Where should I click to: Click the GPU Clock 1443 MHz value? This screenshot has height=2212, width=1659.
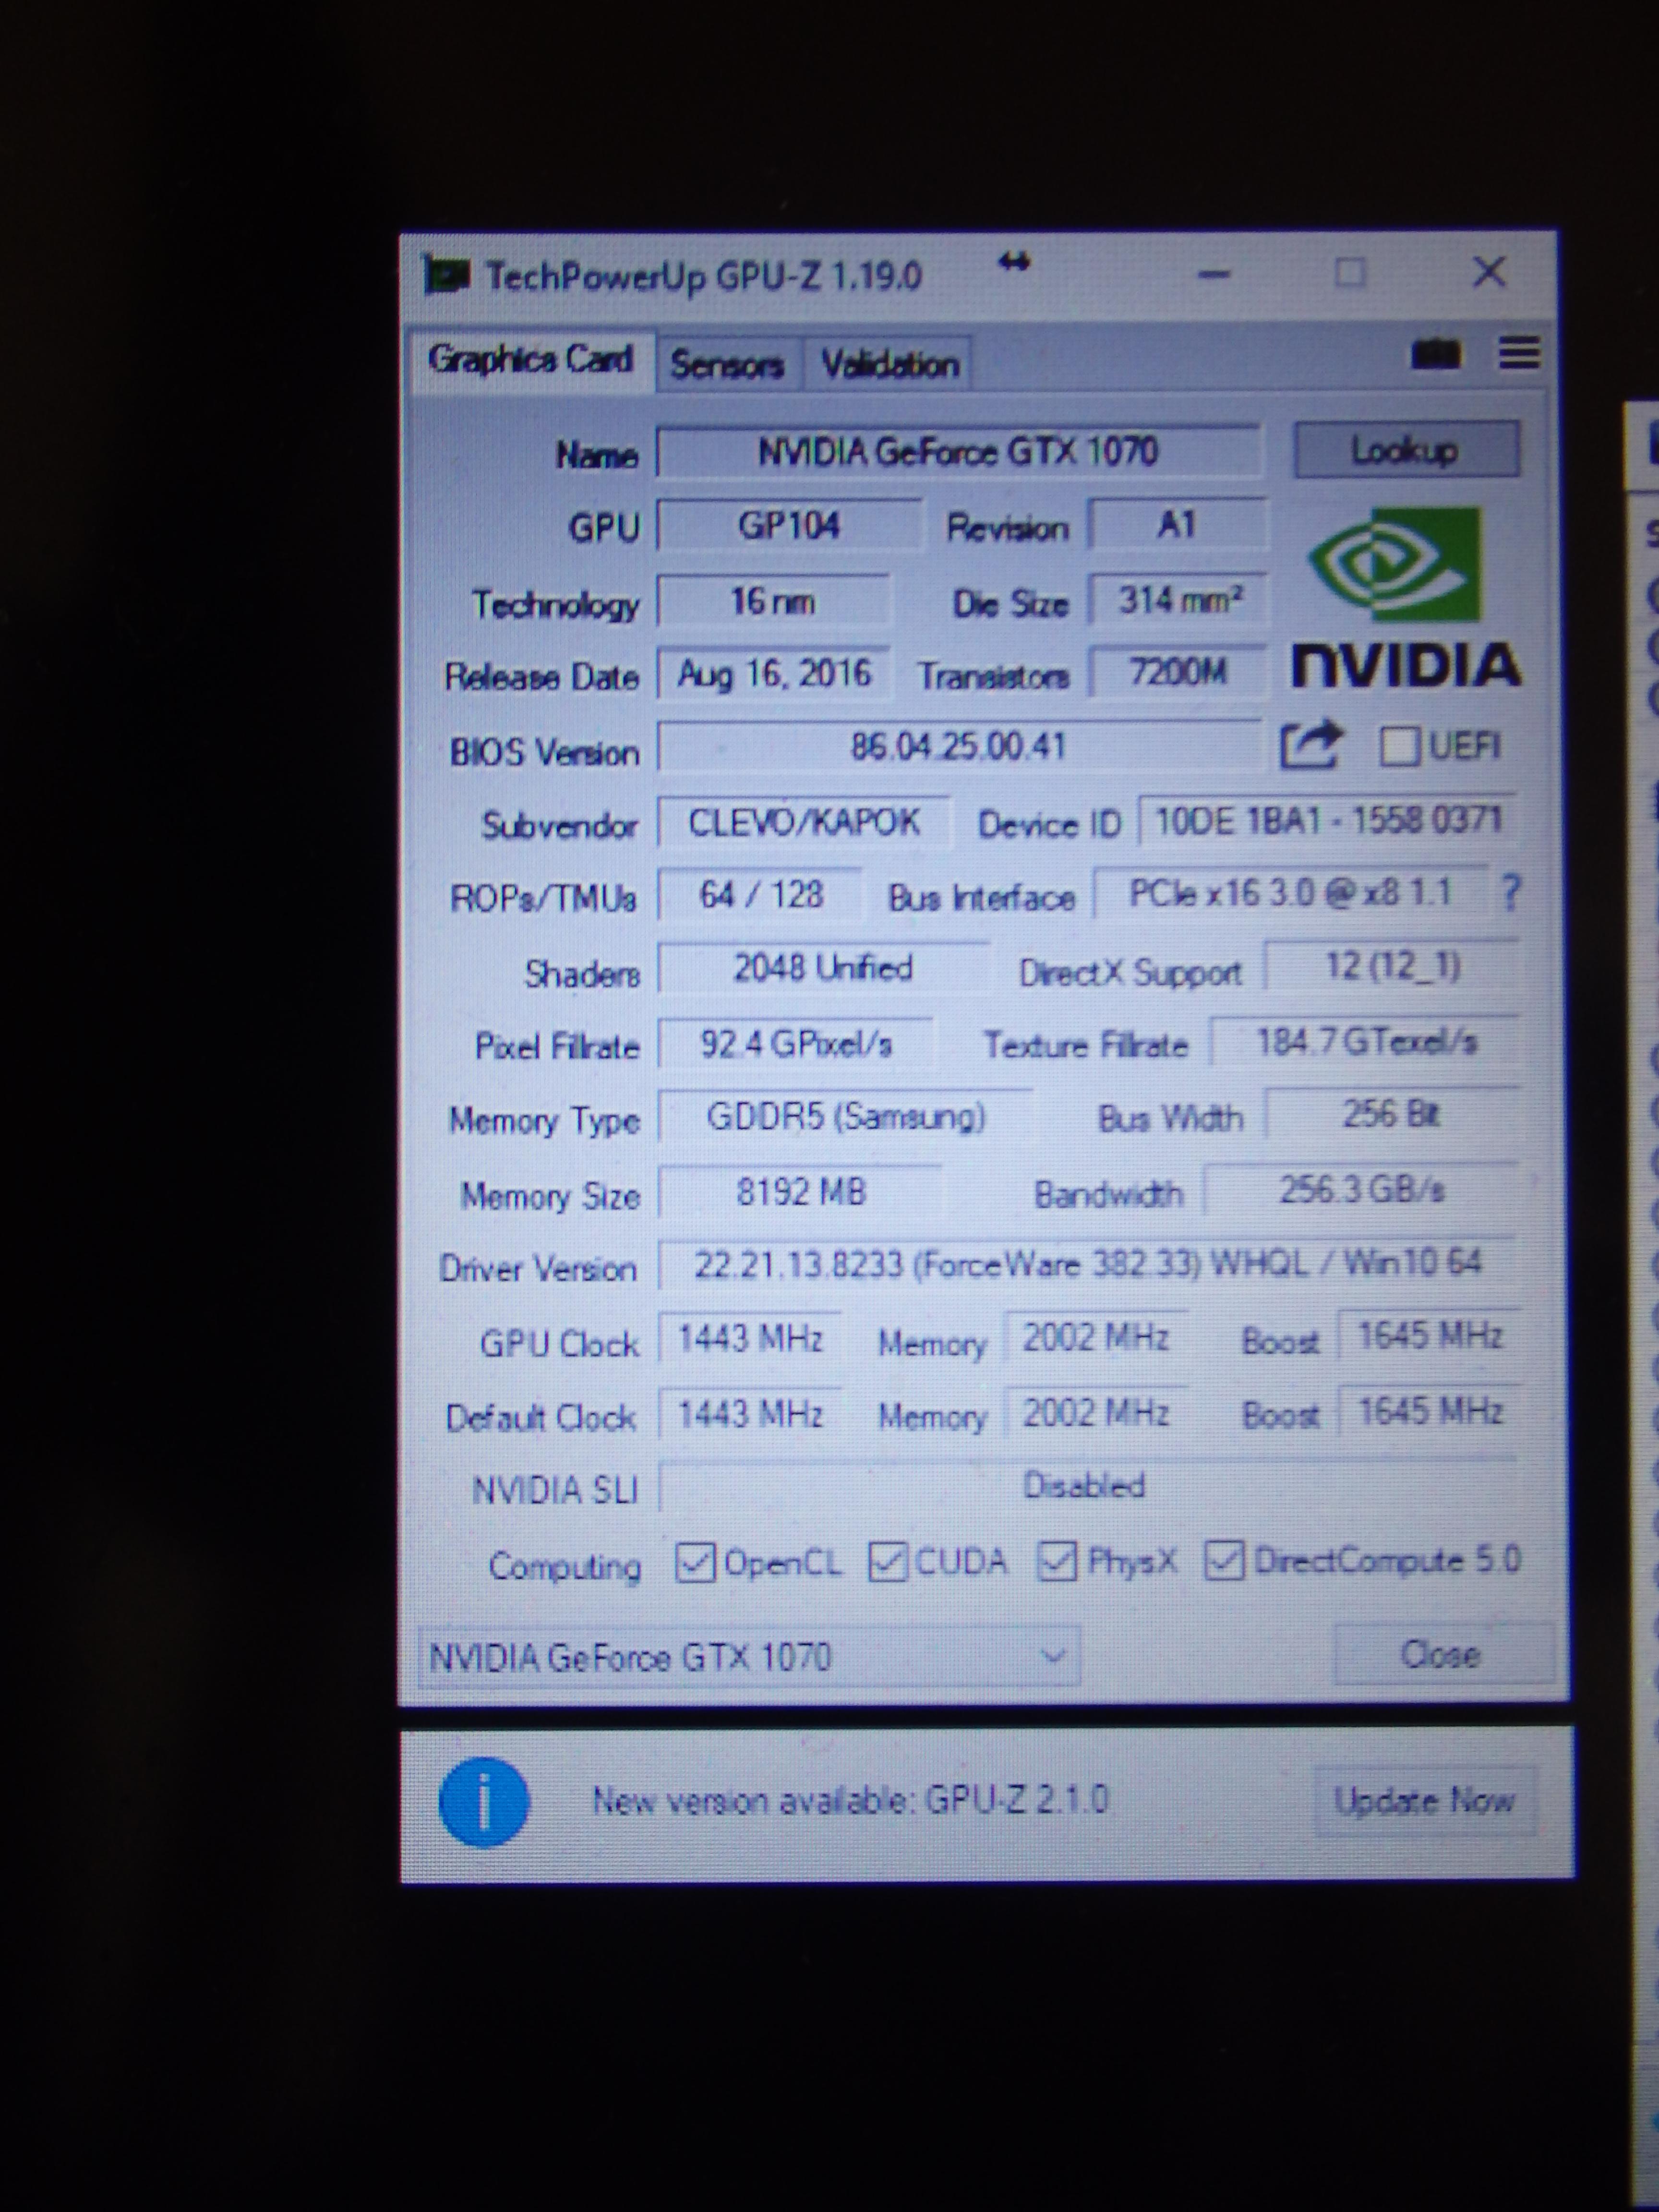point(750,1338)
